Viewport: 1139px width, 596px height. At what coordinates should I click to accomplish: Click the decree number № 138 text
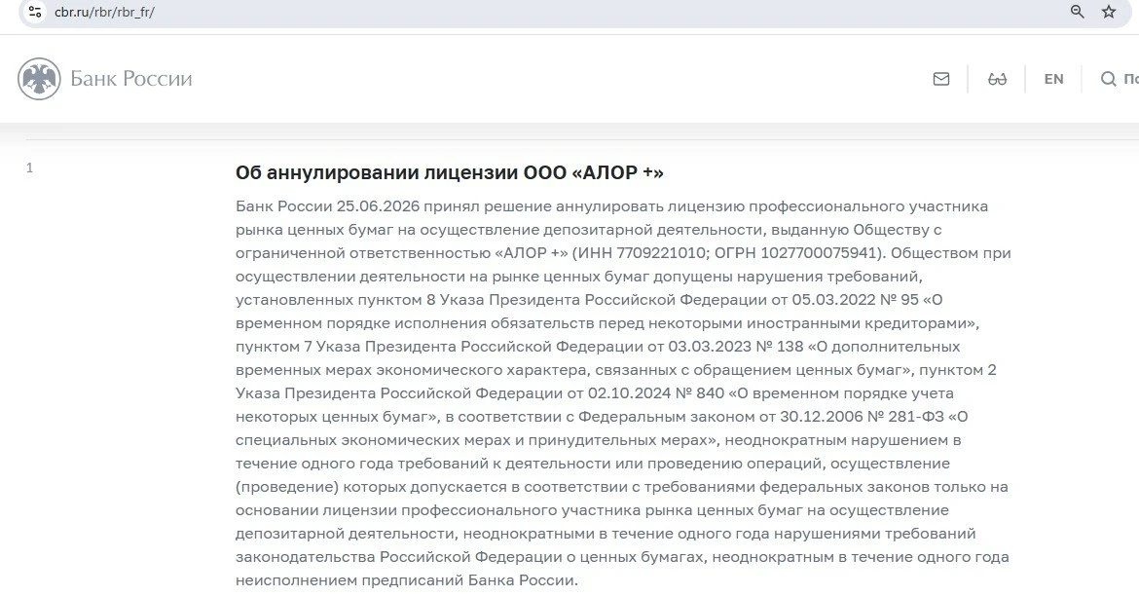[780, 346]
